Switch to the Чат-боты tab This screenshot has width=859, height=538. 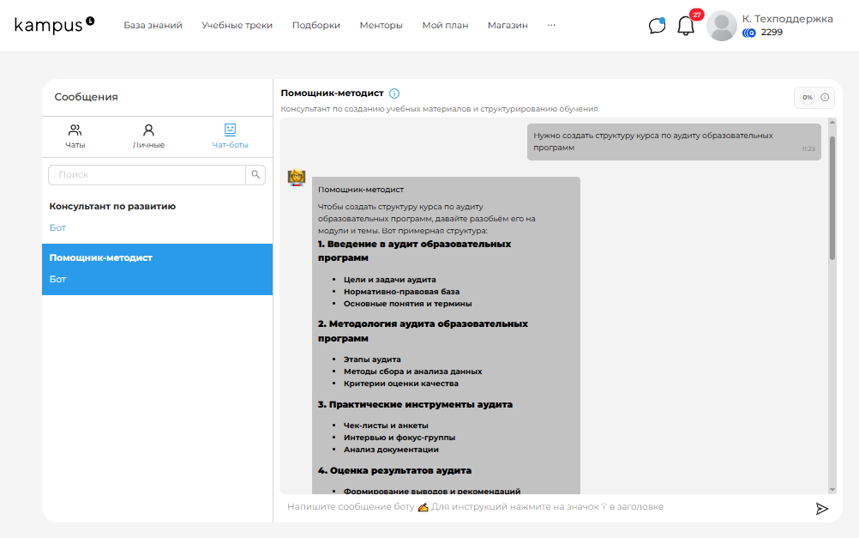click(x=228, y=136)
